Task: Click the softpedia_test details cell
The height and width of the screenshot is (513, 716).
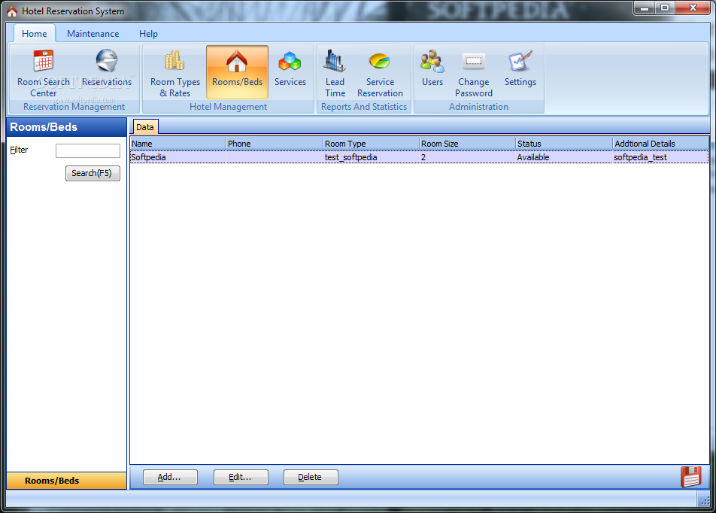Action: pos(660,157)
